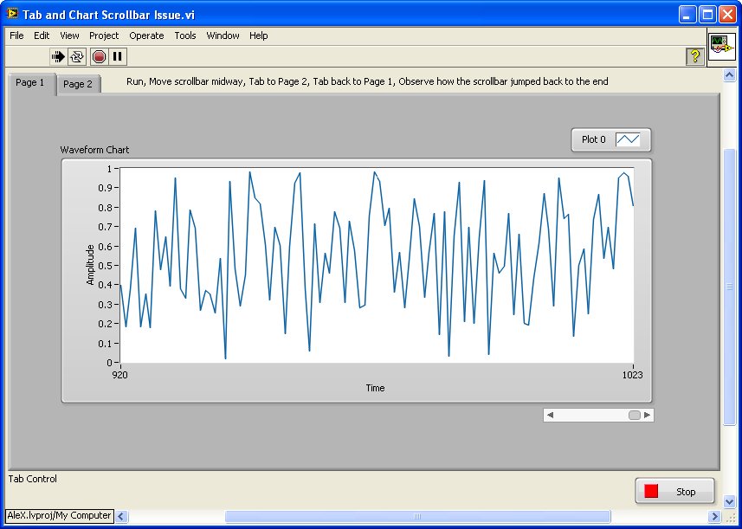This screenshot has width=742, height=529.
Task: Click the Waveform Chart horizontal scrollbar thumb
Action: coord(633,414)
